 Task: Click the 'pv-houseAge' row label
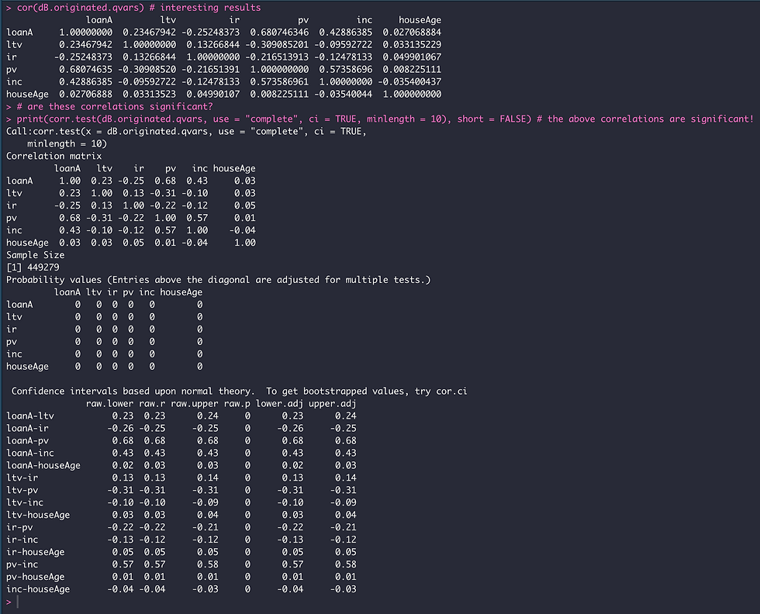click(x=36, y=577)
